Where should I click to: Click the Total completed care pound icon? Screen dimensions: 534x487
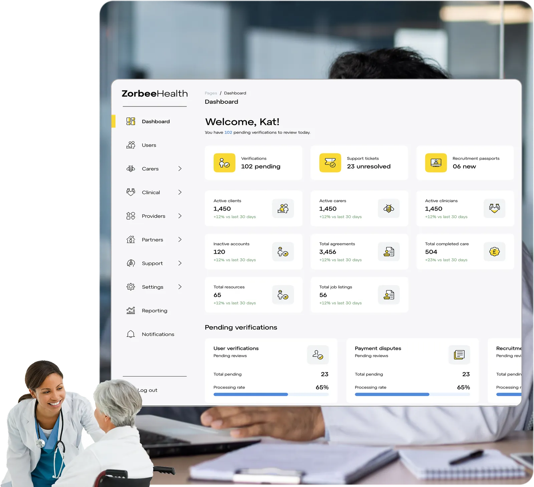(495, 252)
